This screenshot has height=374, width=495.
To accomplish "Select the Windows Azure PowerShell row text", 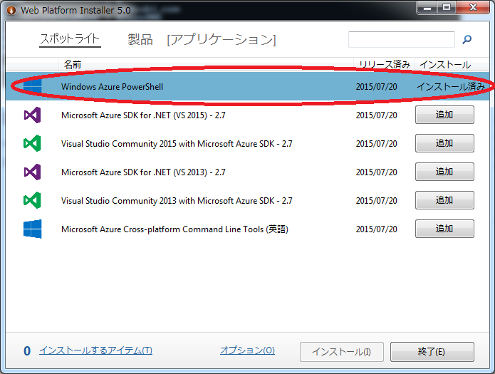I will pos(112,86).
